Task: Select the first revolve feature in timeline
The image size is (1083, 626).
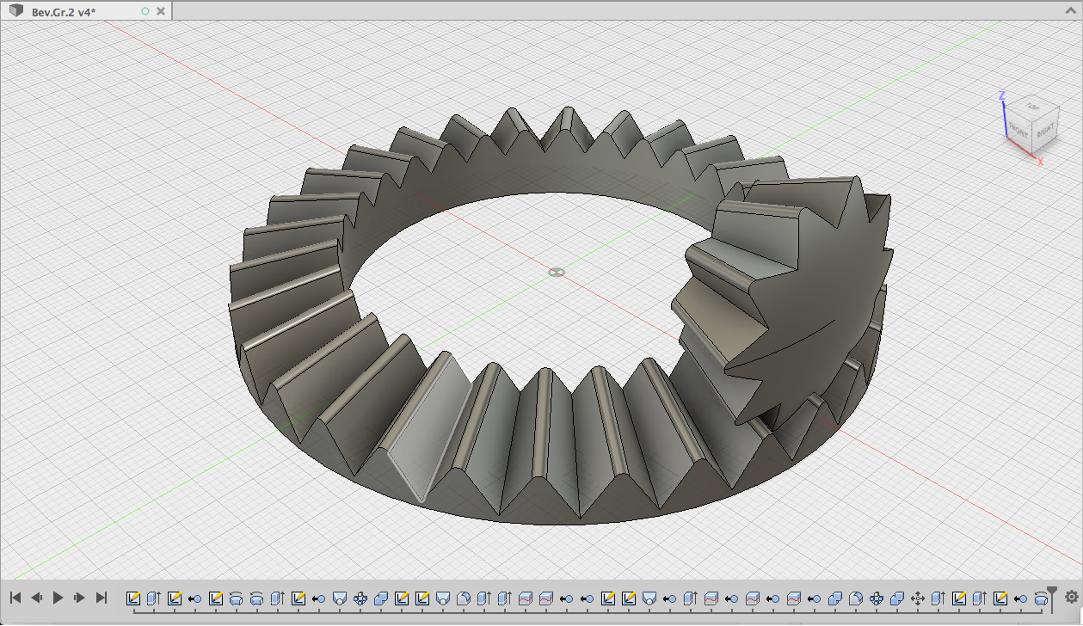Action: pos(237,598)
